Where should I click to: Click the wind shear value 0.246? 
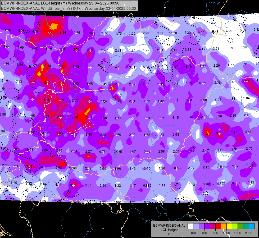pos(222,200)
